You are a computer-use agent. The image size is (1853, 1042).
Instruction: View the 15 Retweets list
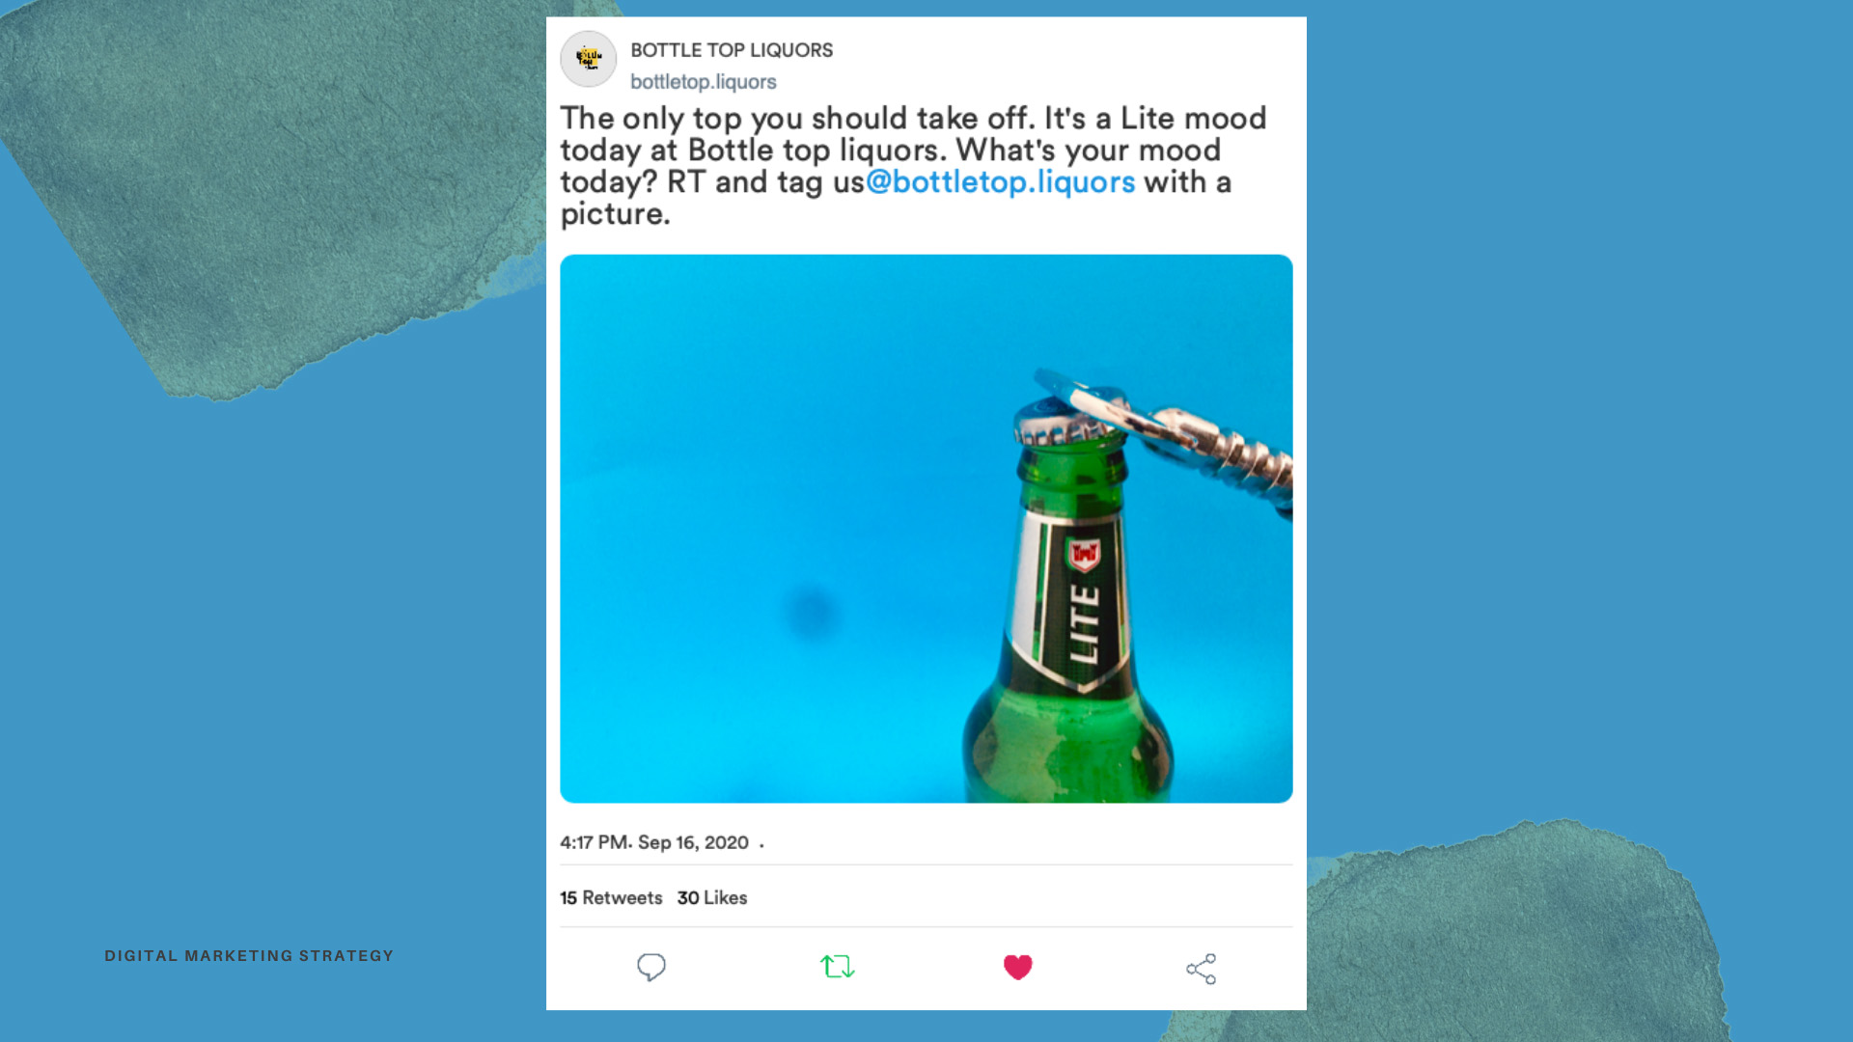pos(611,897)
